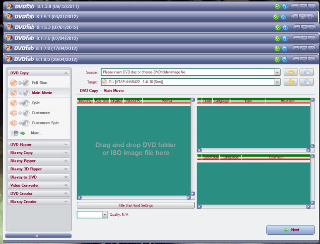Click the Type column header in audio list
Viewport: 320px width, 244px height.
point(248,101)
